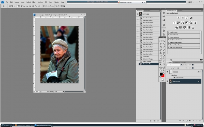
Task: Select the Crop tool
Action: pyautogui.click(x=161, y=47)
